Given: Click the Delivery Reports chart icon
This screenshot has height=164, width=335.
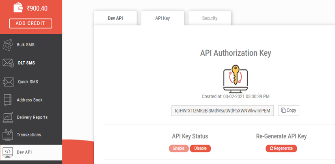Looking at the screenshot, I should coord(8,117).
